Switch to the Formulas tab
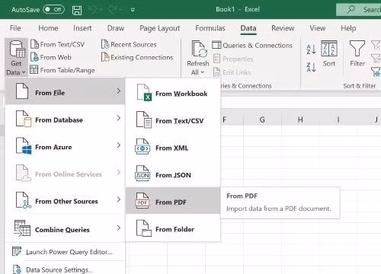381x274 pixels. (x=210, y=28)
